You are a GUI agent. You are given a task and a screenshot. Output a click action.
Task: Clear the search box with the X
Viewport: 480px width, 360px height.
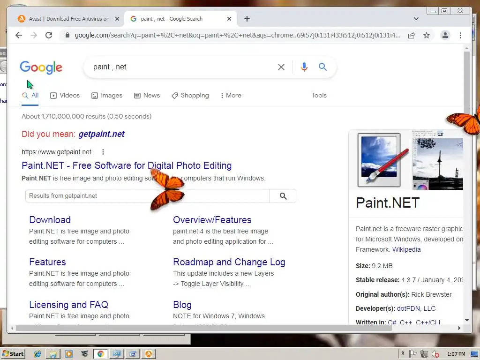[x=281, y=67]
